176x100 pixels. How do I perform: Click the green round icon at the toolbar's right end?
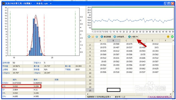172,36
